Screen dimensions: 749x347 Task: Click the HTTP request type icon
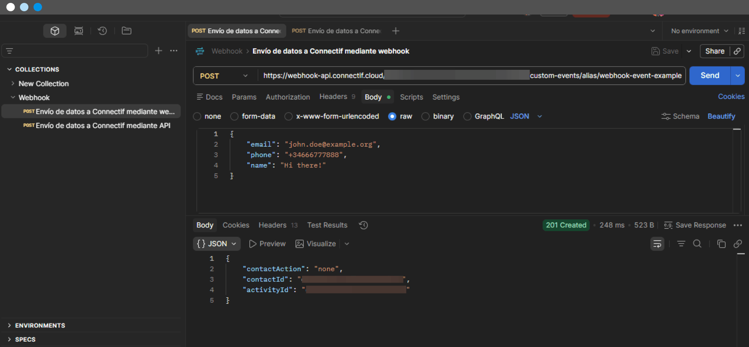pos(200,51)
